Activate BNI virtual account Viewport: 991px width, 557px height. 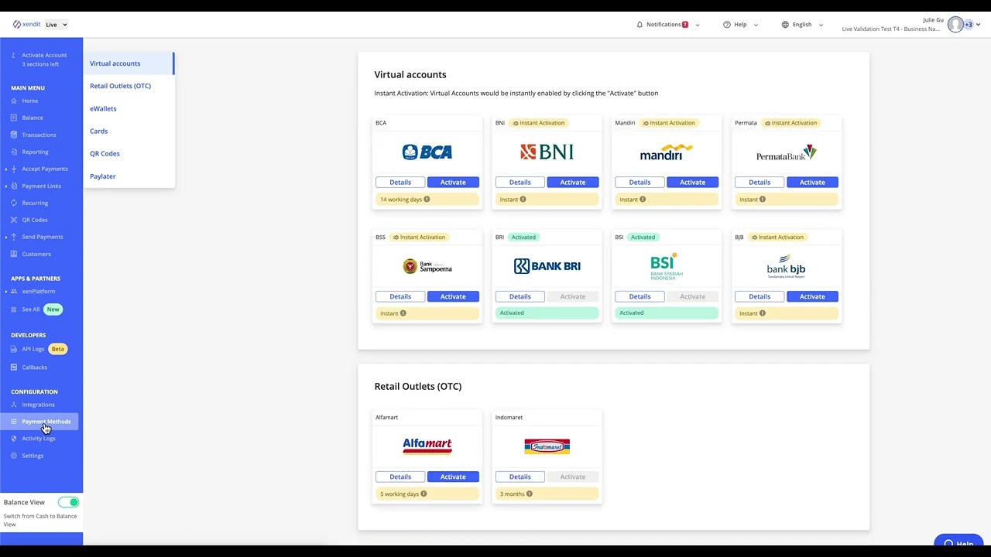tap(573, 182)
